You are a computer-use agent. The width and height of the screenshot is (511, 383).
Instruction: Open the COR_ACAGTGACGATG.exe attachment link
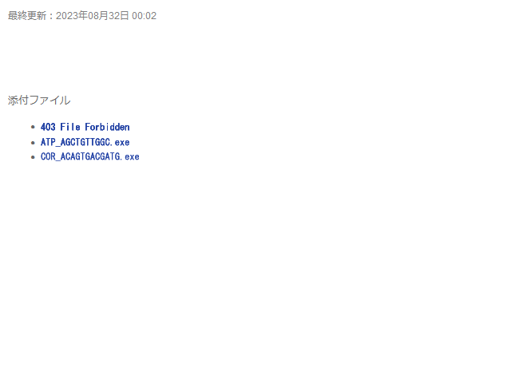(x=90, y=156)
